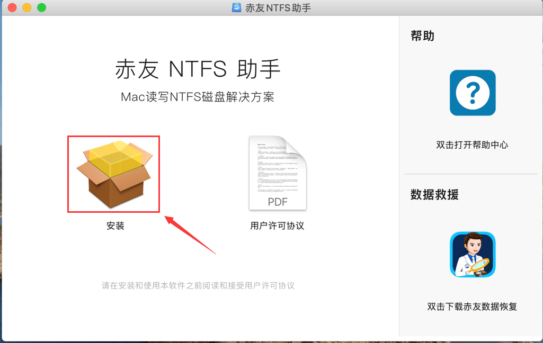Click the blue question mark help icon
The height and width of the screenshot is (343, 543).
(x=473, y=93)
